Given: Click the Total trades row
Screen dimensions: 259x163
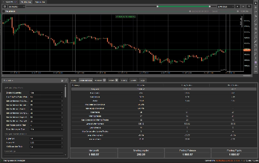Looking at the screenshot, I should click(x=164, y=112).
